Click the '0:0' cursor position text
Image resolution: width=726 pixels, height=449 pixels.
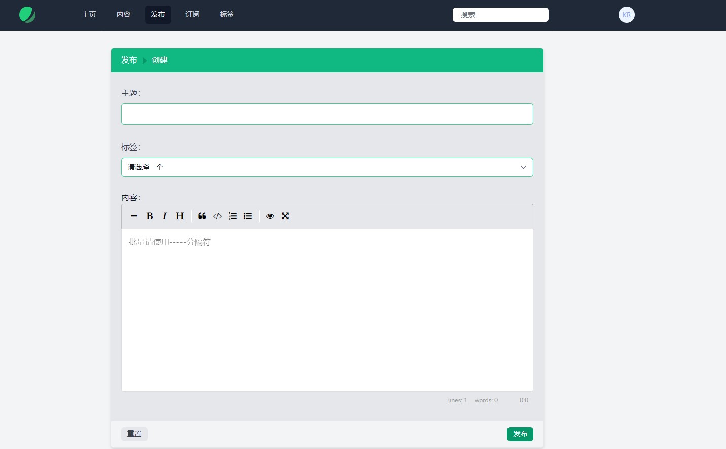[524, 400]
